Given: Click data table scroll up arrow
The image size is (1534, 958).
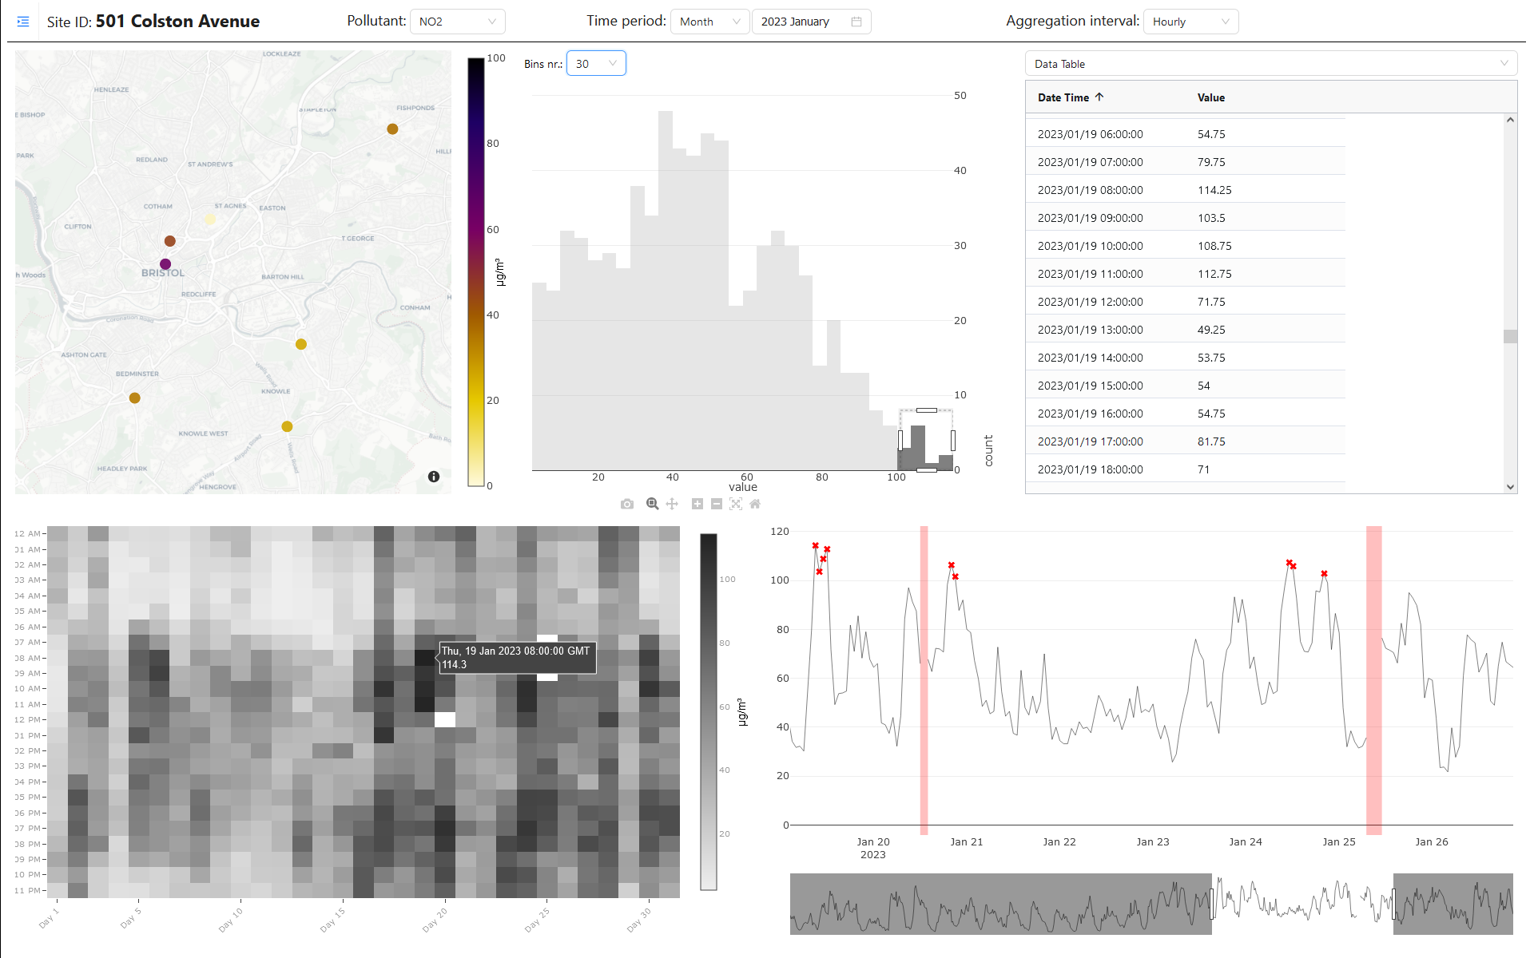Looking at the screenshot, I should click(x=1510, y=121).
